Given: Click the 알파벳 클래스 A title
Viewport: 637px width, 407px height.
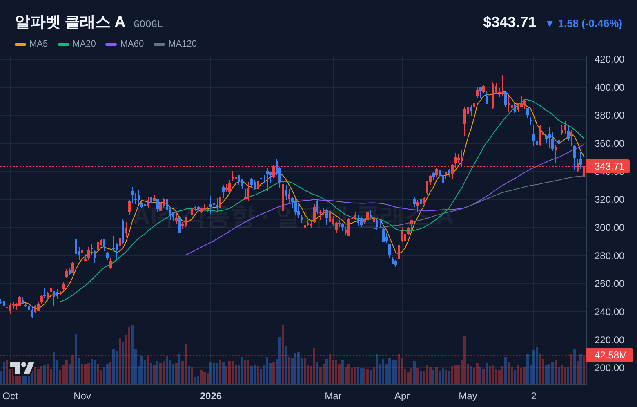Looking at the screenshot, I should tap(70, 22).
